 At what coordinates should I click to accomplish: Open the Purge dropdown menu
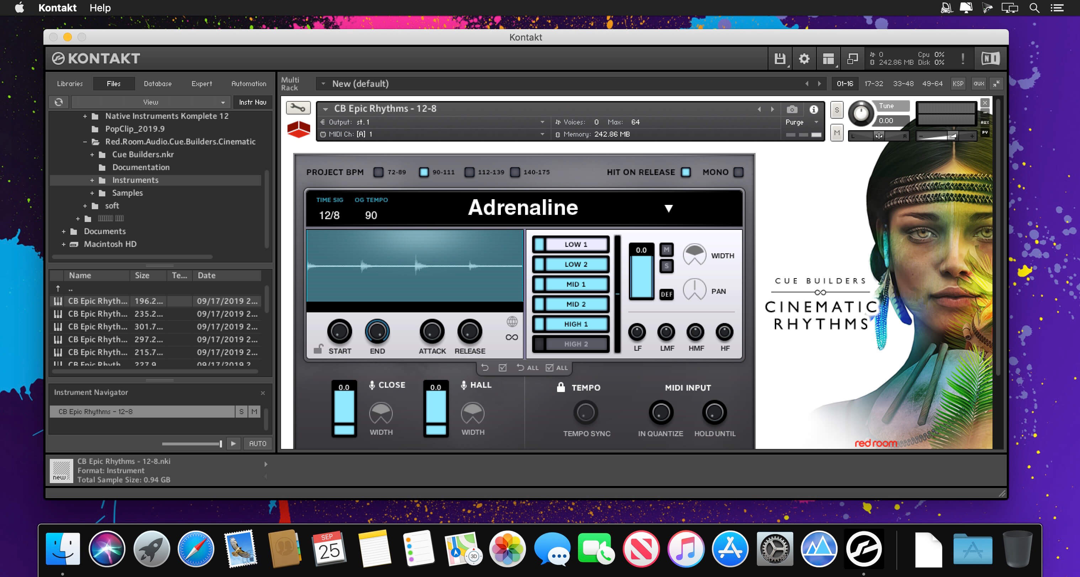(802, 122)
